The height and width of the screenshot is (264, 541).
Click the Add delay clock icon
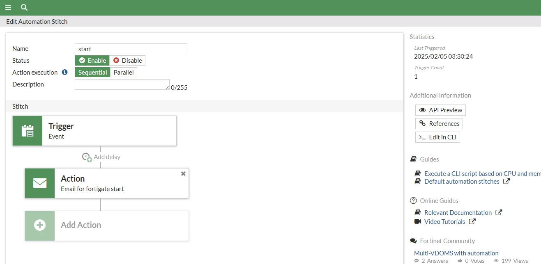point(87,157)
